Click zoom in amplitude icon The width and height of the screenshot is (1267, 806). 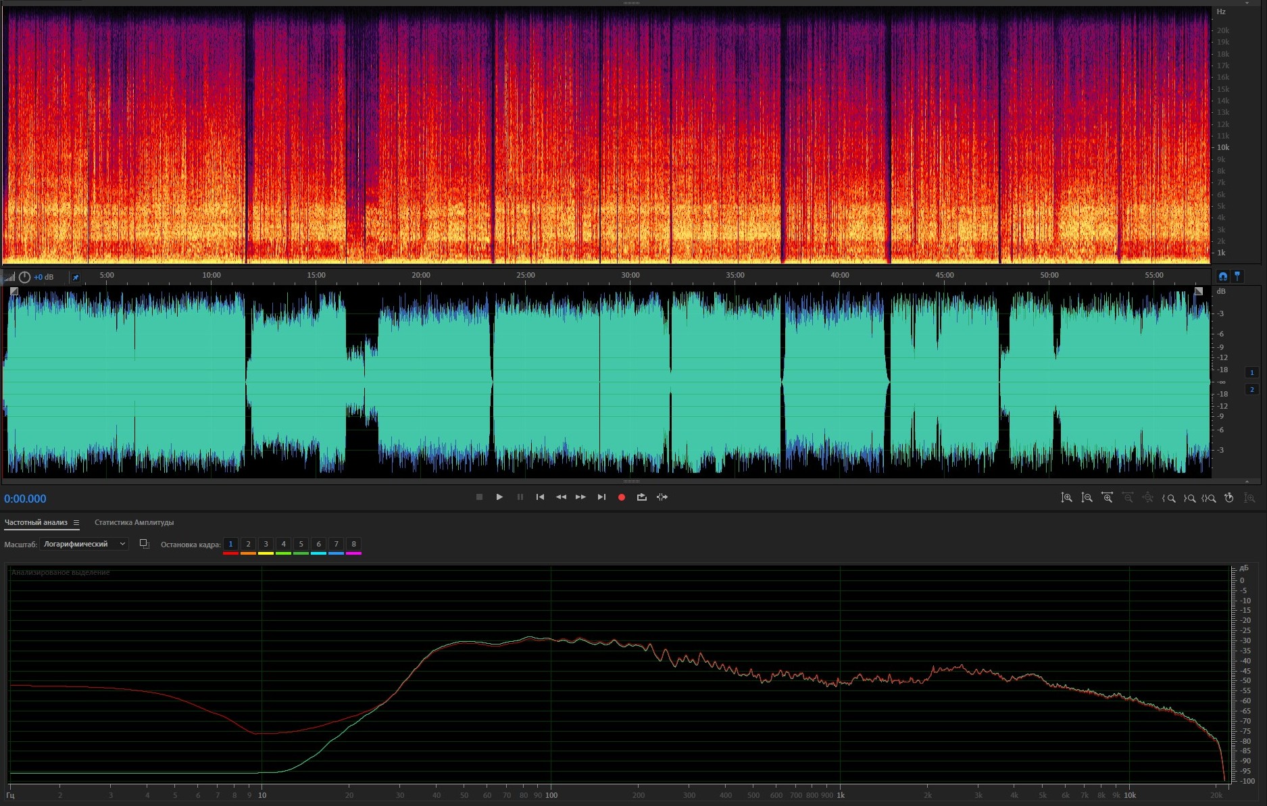[x=1066, y=498]
